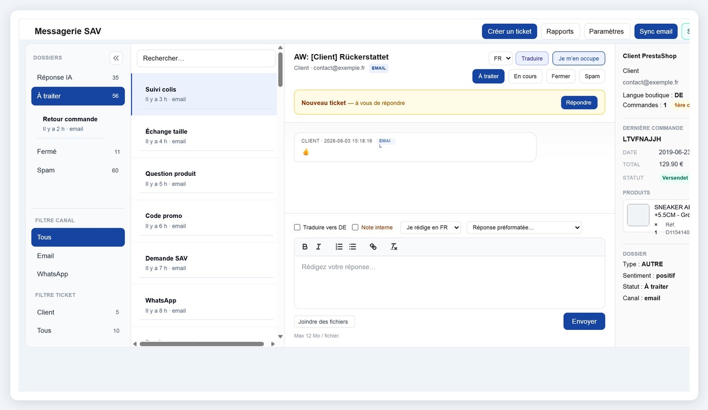The image size is (708, 410).
Task: Open the Je rédige en FR dropdown
Action: coord(430,228)
